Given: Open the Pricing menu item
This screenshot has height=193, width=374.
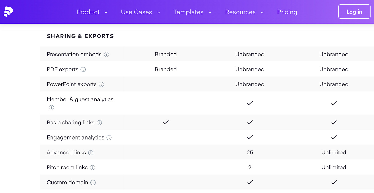Looking at the screenshot, I should 287,12.
